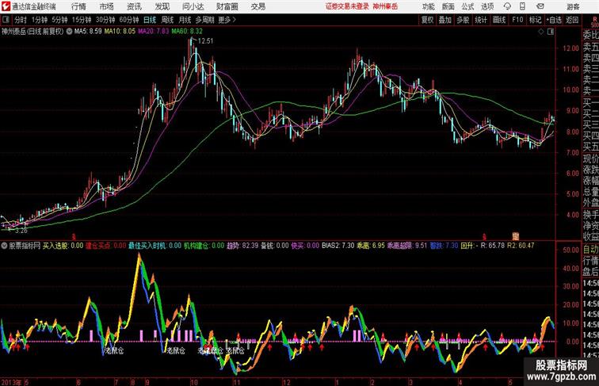Click the BIAS2: 7.30 indicator value
The image size is (599, 386).
338,246
